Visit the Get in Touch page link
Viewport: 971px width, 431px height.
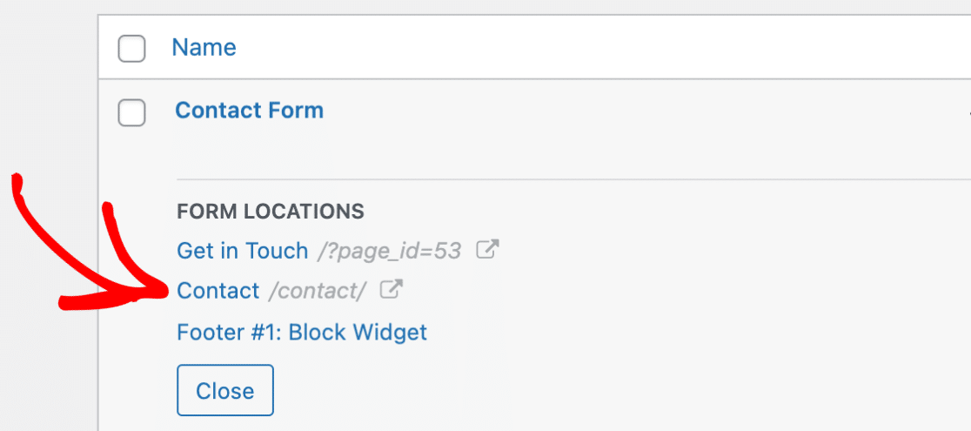click(x=242, y=251)
